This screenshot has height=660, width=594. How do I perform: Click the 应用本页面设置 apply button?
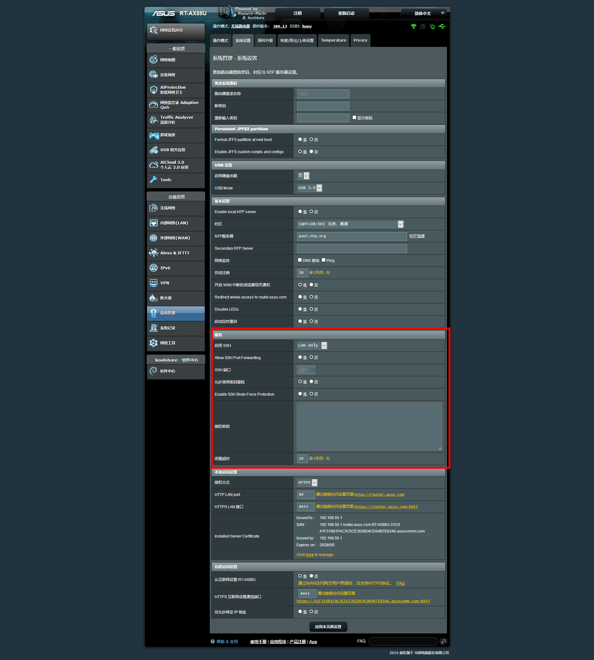tap(328, 627)
